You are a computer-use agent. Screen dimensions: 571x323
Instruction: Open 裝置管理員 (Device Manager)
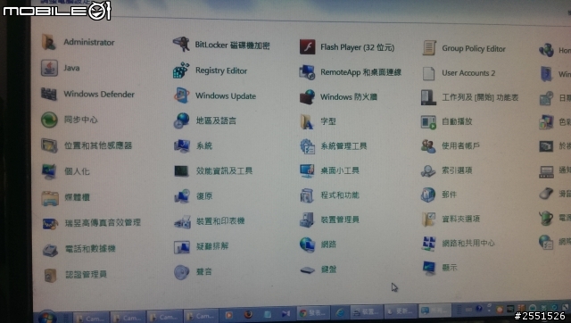(329, 220)
